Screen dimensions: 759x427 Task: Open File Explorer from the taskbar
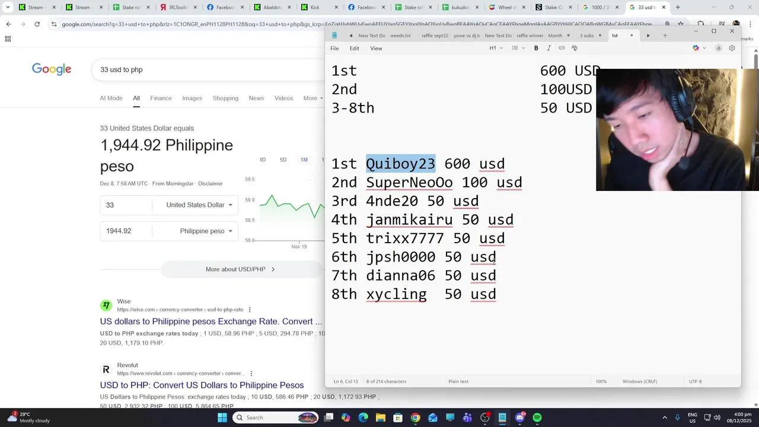(x=381, y=418)
